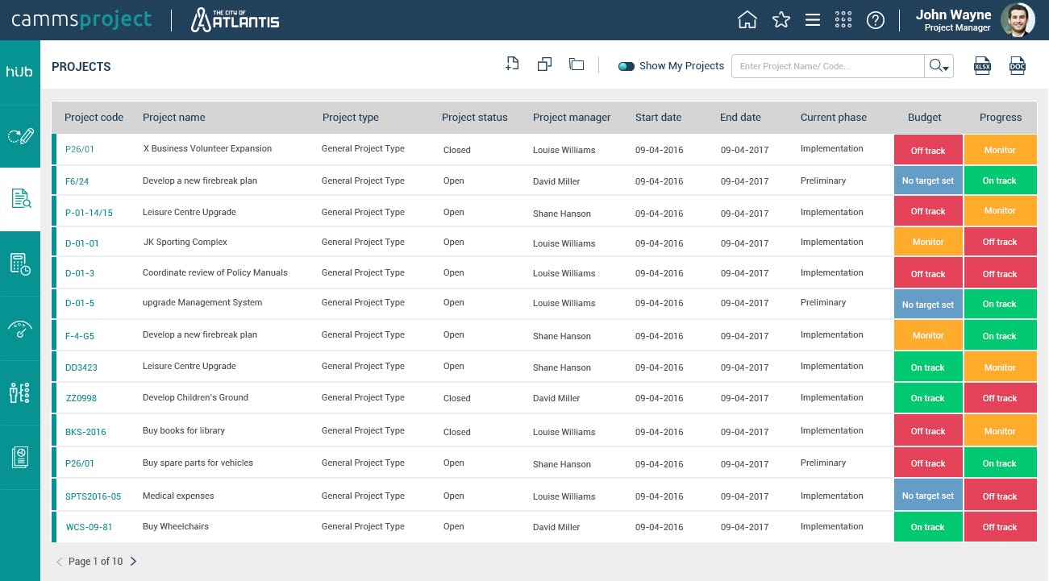Open the hub panel from the sidebar
1049x581 pixels.
pos(20,71)
